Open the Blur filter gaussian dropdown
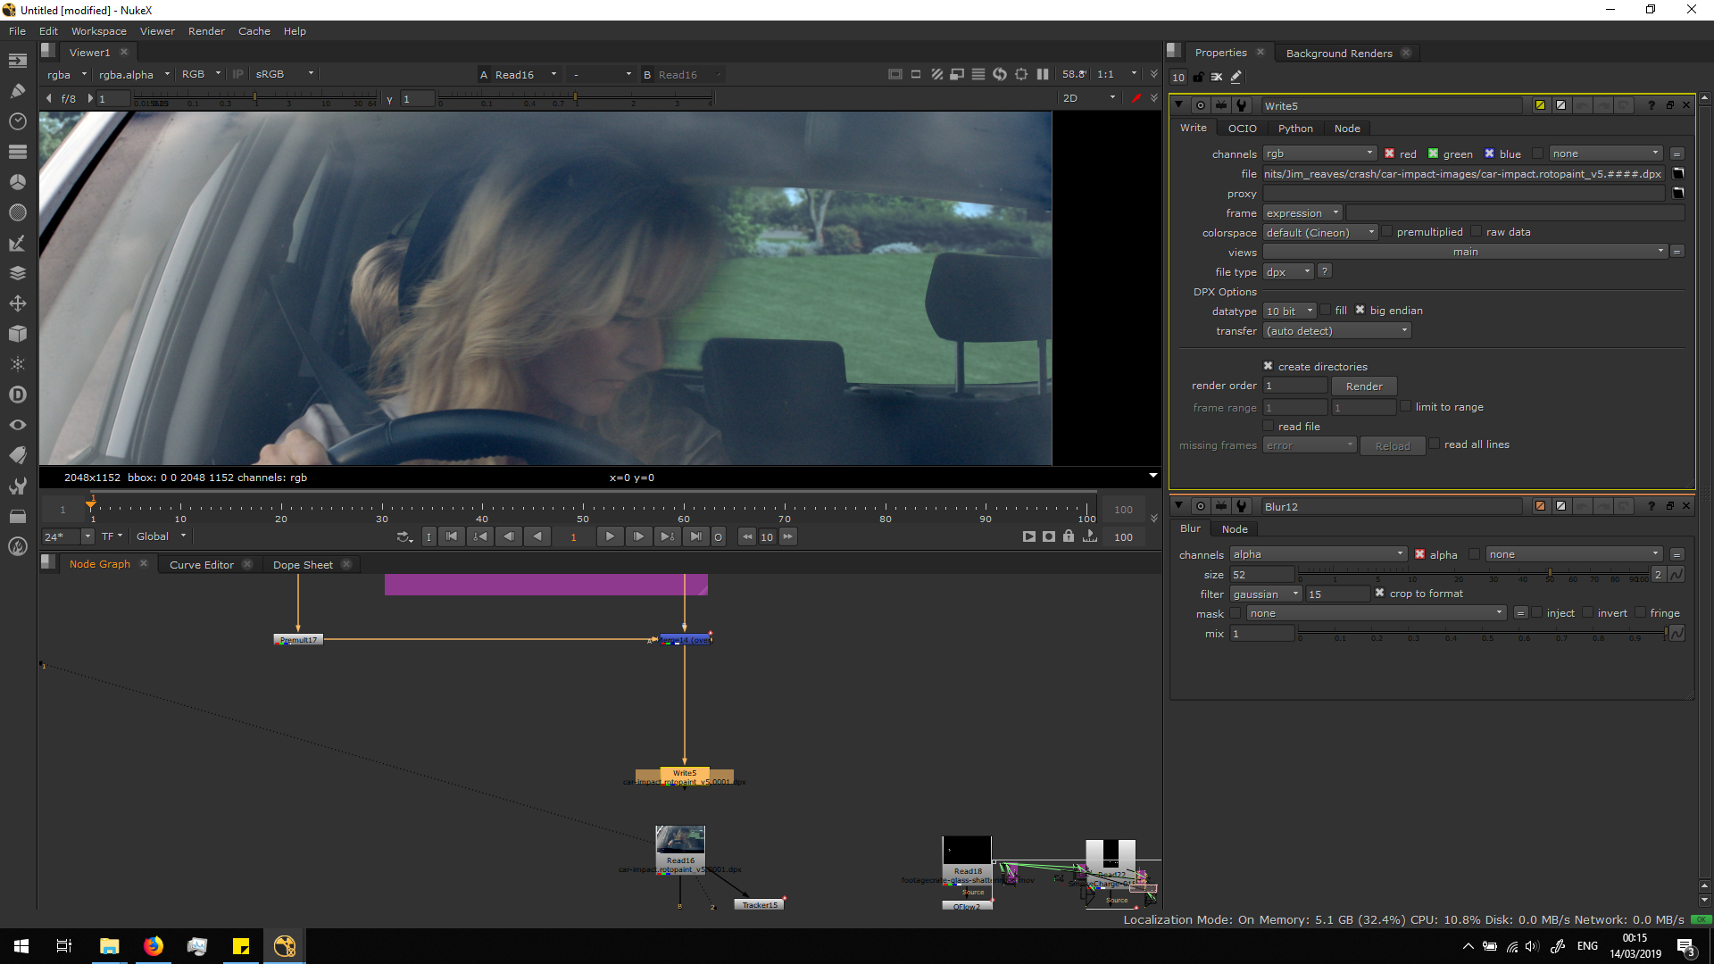1714x964 pixels. [1265, 594]
